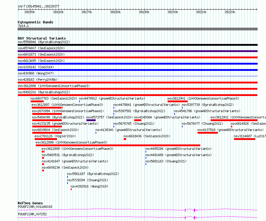Select the long red esv3612898 bar
Screen dimensions: 266x221
point(118,145)
